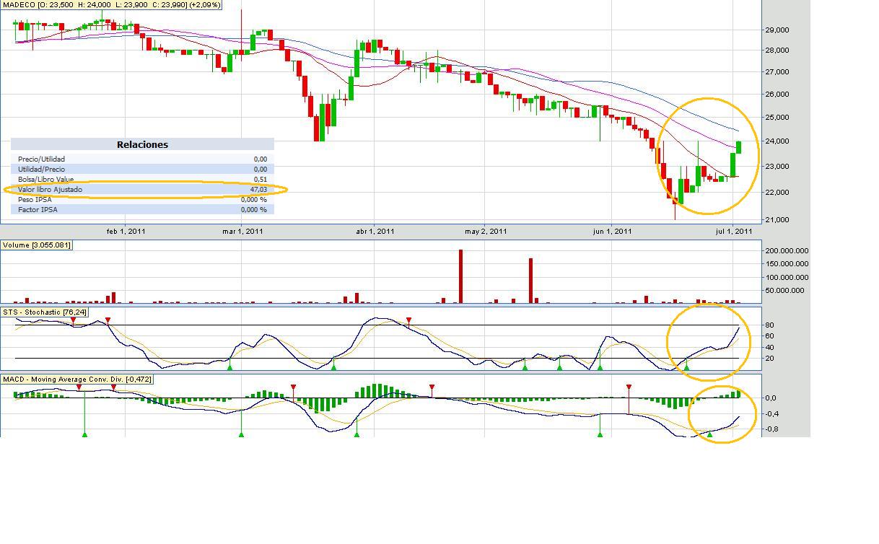Click the jul 1, 2011 date label
Screen dimensions: 879x544
732,232
